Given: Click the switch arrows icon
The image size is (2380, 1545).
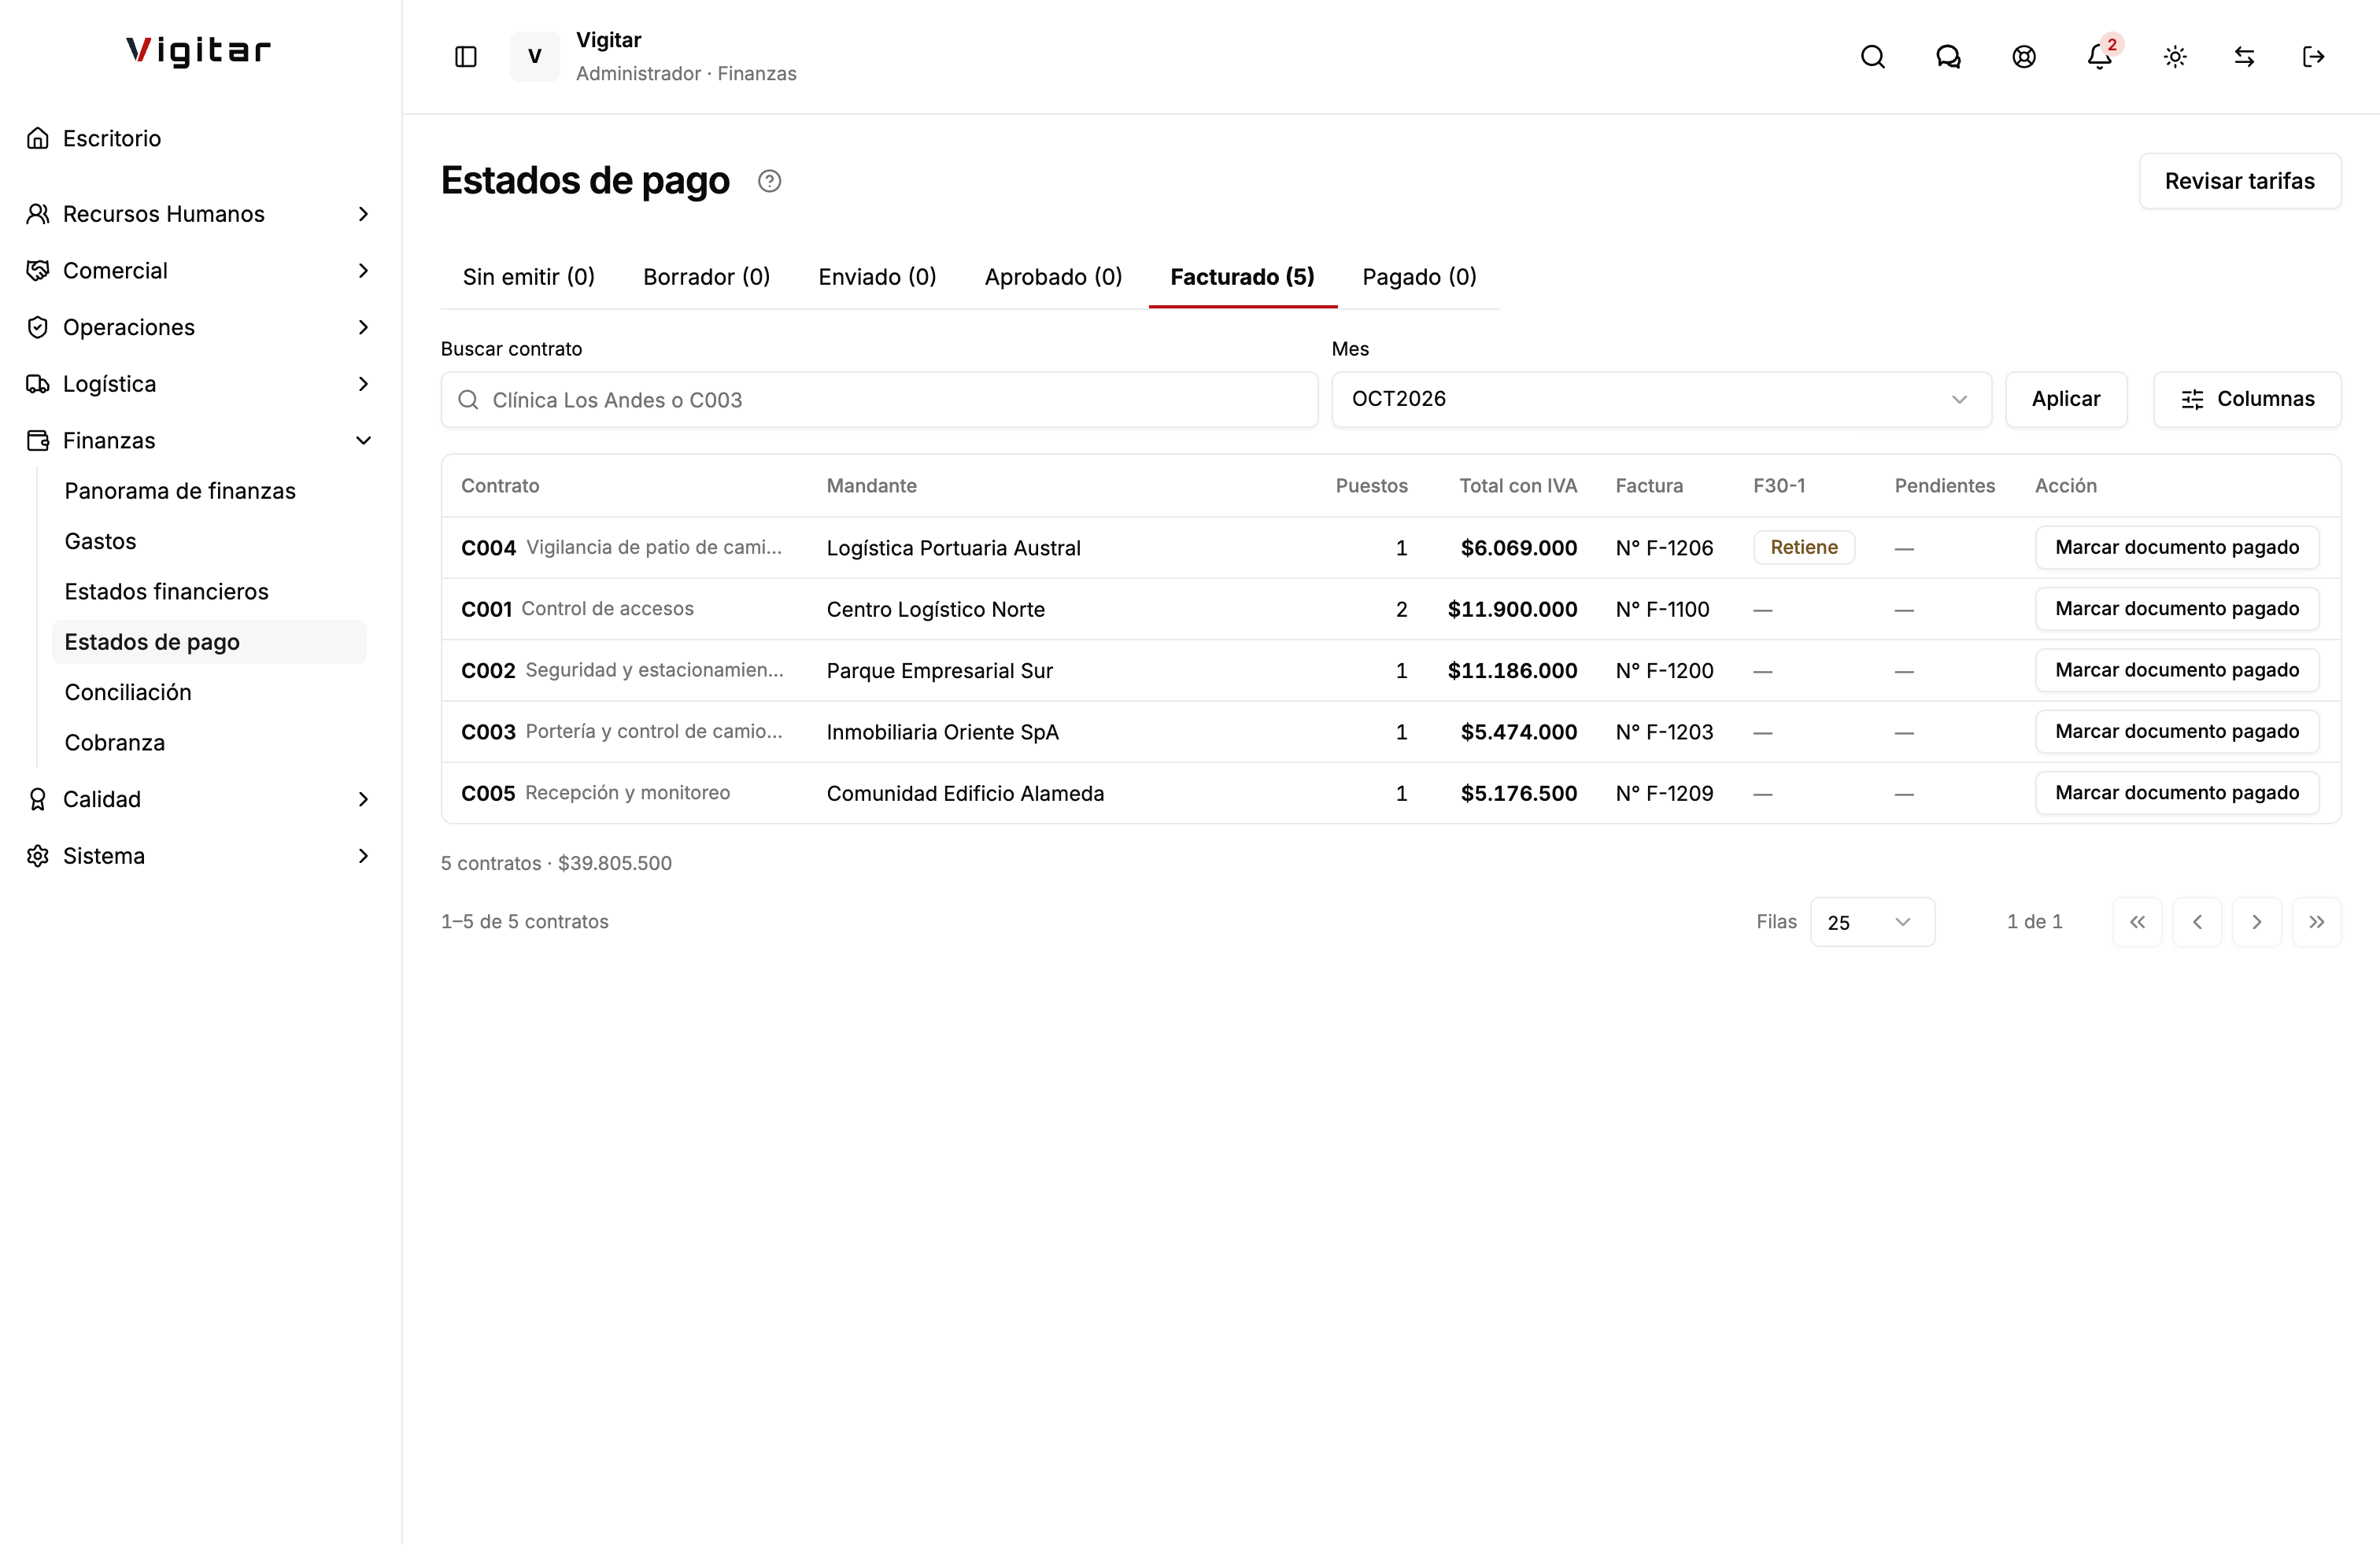Looking at the screenshot, I should tap(2244, 57).
